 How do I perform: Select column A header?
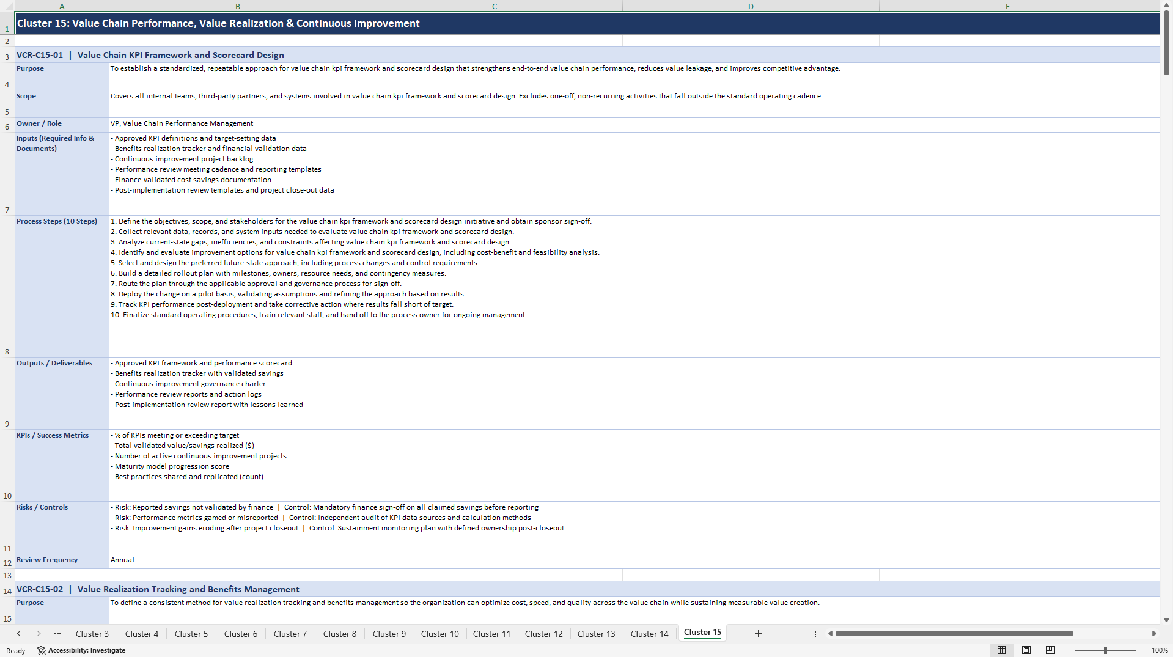[62, 6]
